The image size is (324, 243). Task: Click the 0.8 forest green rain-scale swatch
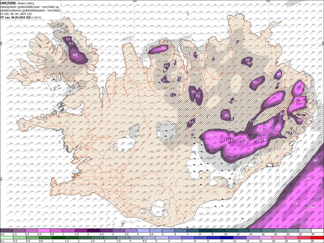(x=45, y=237)
